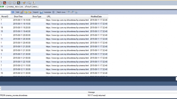
Task: Sort by the URL column header
Action: (67, 17)
